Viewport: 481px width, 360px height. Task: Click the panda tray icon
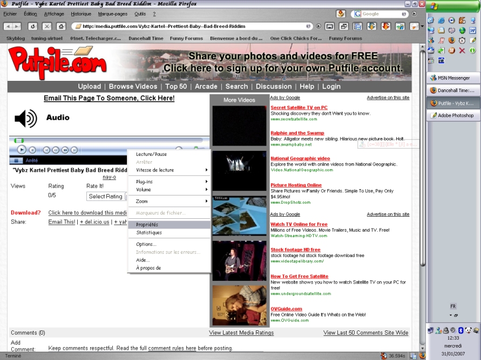point(468,330)
